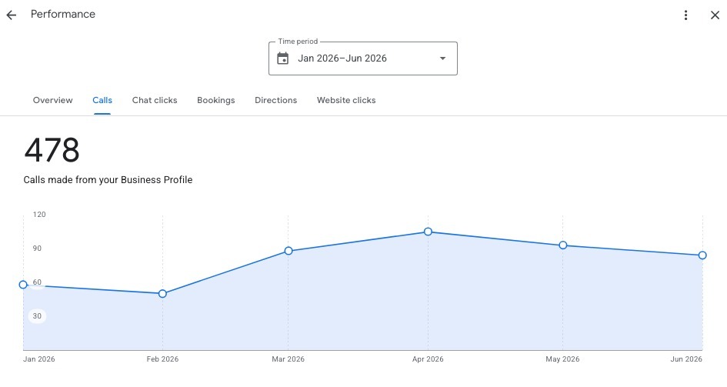Click the 30 y-axis label
The width and height of the screenshot is (727, 387).
click(37, 316)
